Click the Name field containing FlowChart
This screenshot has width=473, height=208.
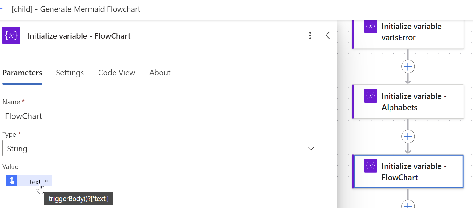[x=160, y=116]
